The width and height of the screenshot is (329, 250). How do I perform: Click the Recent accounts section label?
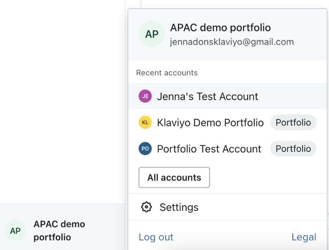(x=167, y=72)
